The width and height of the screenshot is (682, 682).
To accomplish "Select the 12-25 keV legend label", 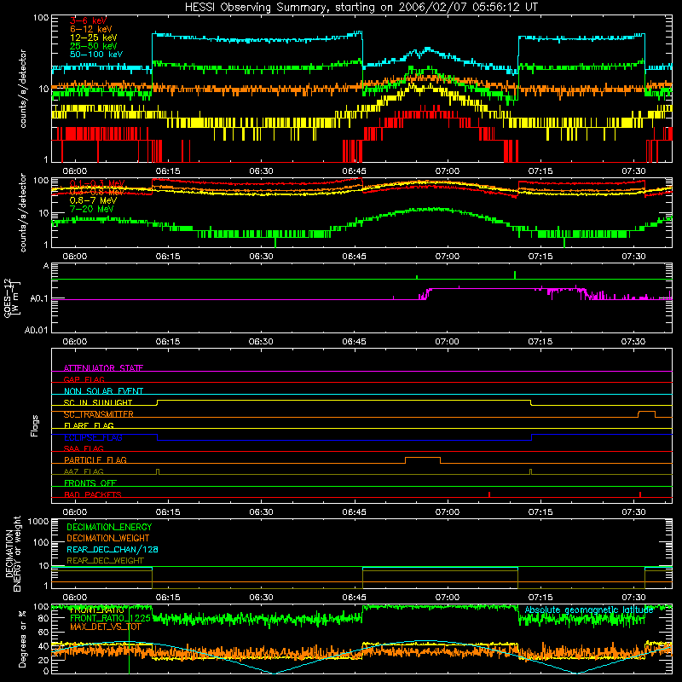I will click(93, 38).
